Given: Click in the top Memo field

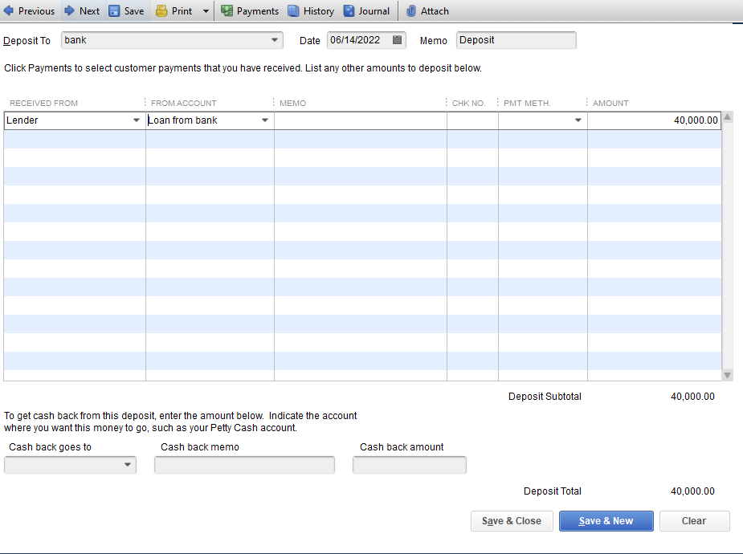Looking at the screenshot, I should (x=516, y=40).
